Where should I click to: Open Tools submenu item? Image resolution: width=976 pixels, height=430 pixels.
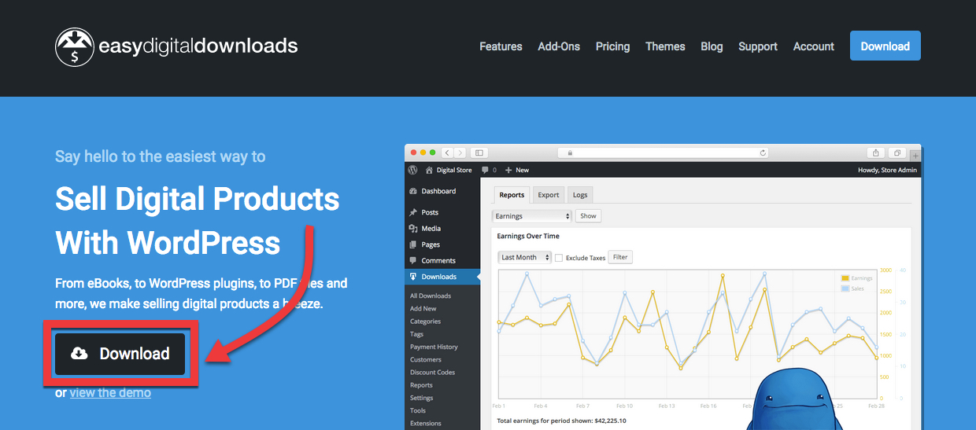pos(418,410)
